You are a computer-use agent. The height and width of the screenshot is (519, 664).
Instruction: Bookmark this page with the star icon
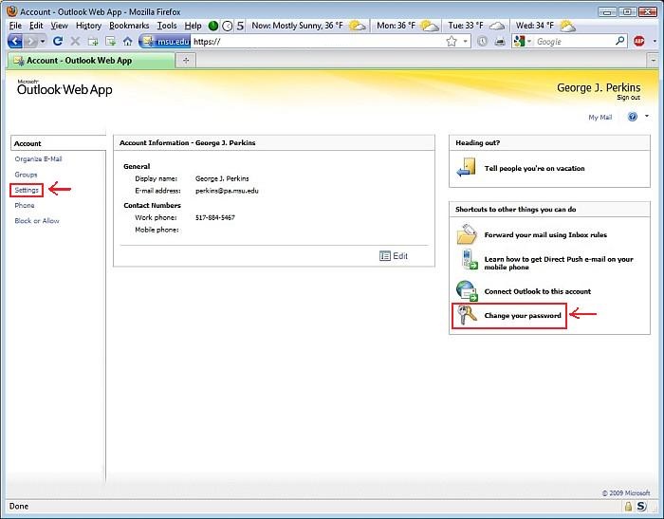click(x=452, y=41)
